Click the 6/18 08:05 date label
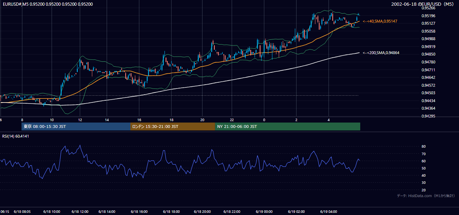 tap(22, 211)
